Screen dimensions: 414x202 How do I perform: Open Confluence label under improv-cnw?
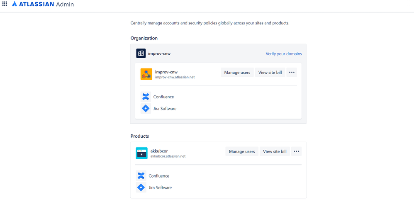coord(163,97)
